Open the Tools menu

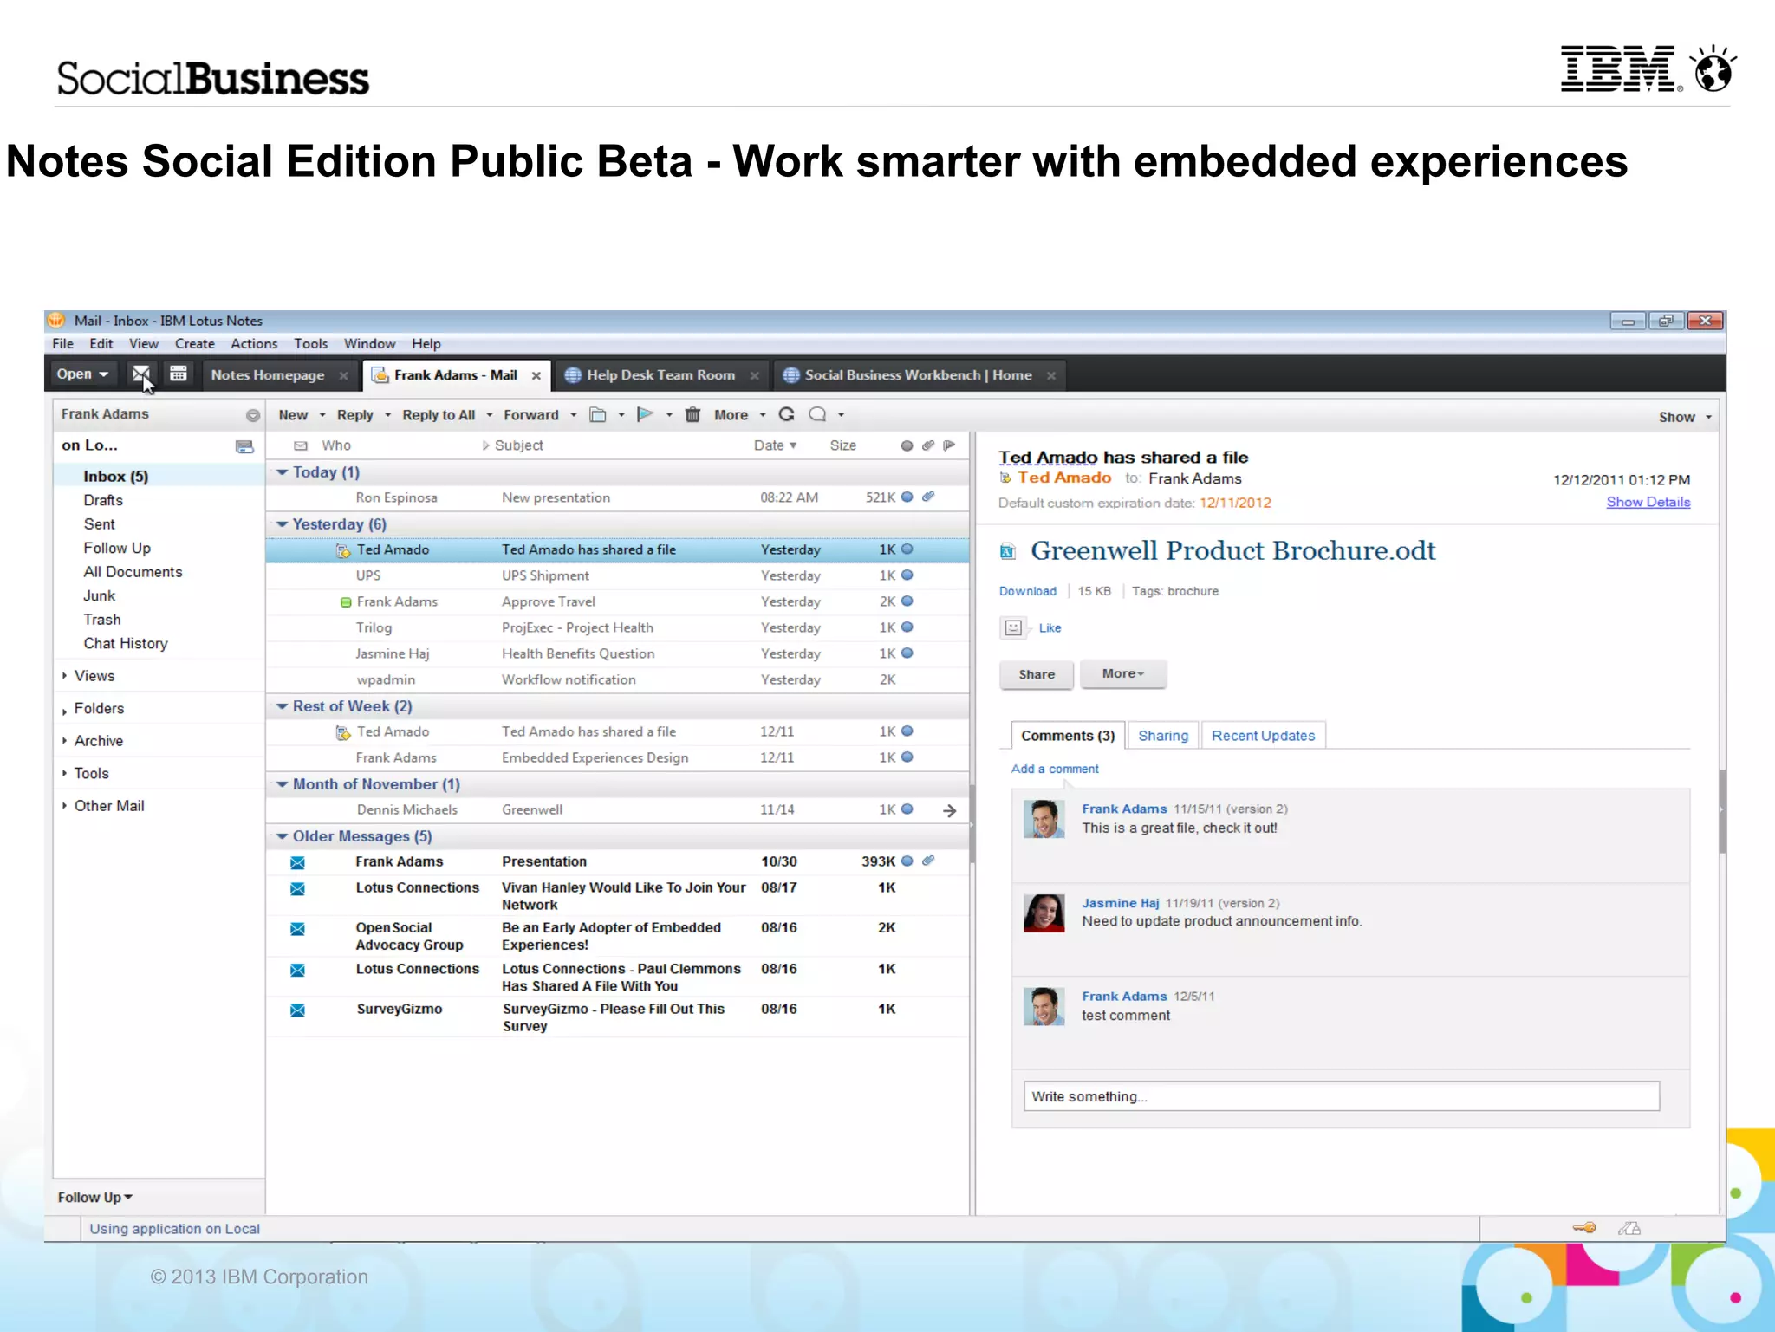(x=310, y=344)
